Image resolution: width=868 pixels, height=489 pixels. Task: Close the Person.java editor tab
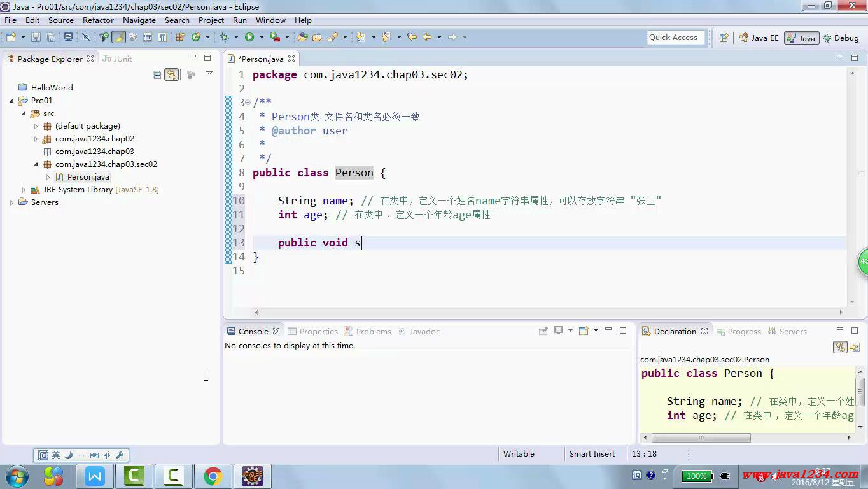(x=291, y=59)
